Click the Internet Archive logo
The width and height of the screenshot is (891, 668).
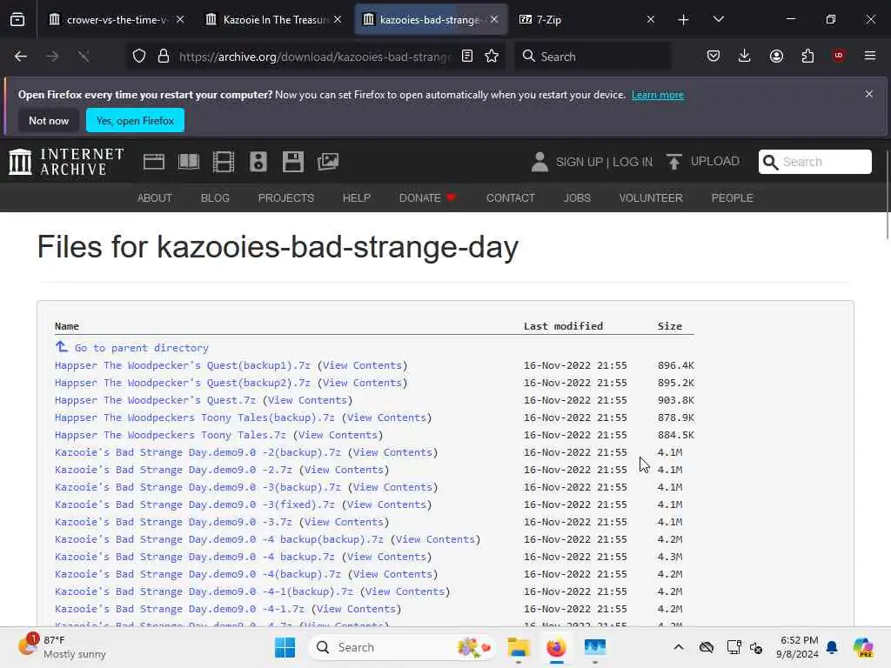(x=66, y=162)
